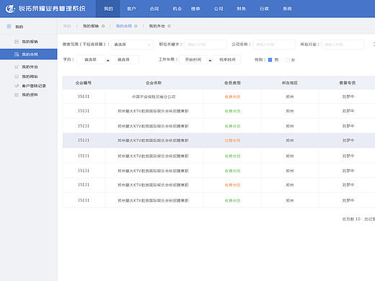Click the icon beside sidebar 我的资料

pyautogui.click(x=17, y=95)
